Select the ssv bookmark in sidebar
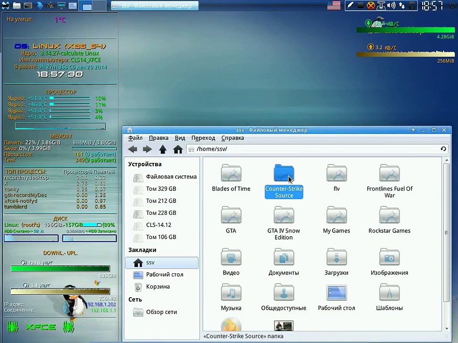Screen dimensions: 458x343 click(162, 262)
